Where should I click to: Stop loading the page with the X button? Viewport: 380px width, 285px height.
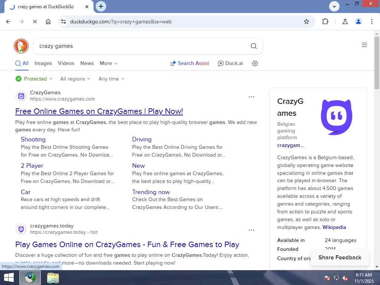pyautogui.click(x=35, y=22)
